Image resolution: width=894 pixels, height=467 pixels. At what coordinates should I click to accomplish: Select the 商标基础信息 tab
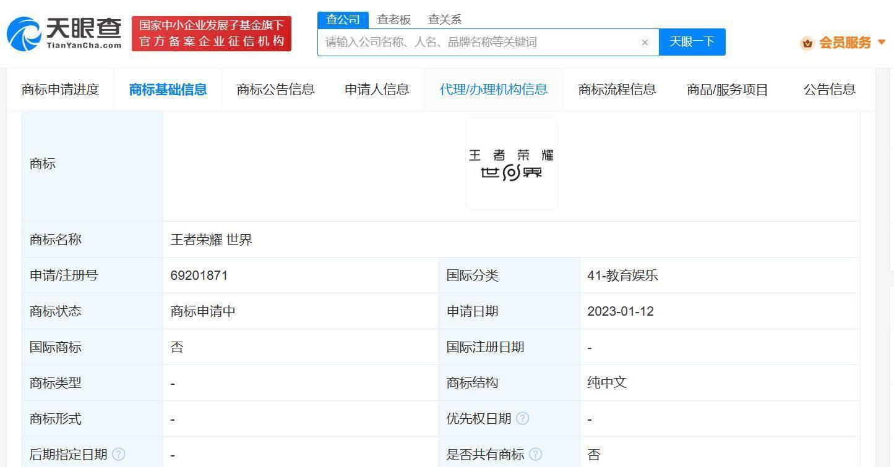pyautogui.click(x=168, y=90)
